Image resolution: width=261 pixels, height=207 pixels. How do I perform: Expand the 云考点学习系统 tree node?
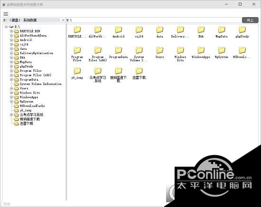[x=11, y=115]
